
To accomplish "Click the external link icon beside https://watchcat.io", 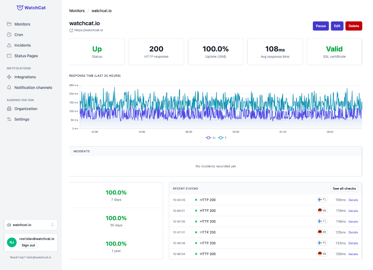I will click(71, 30).
